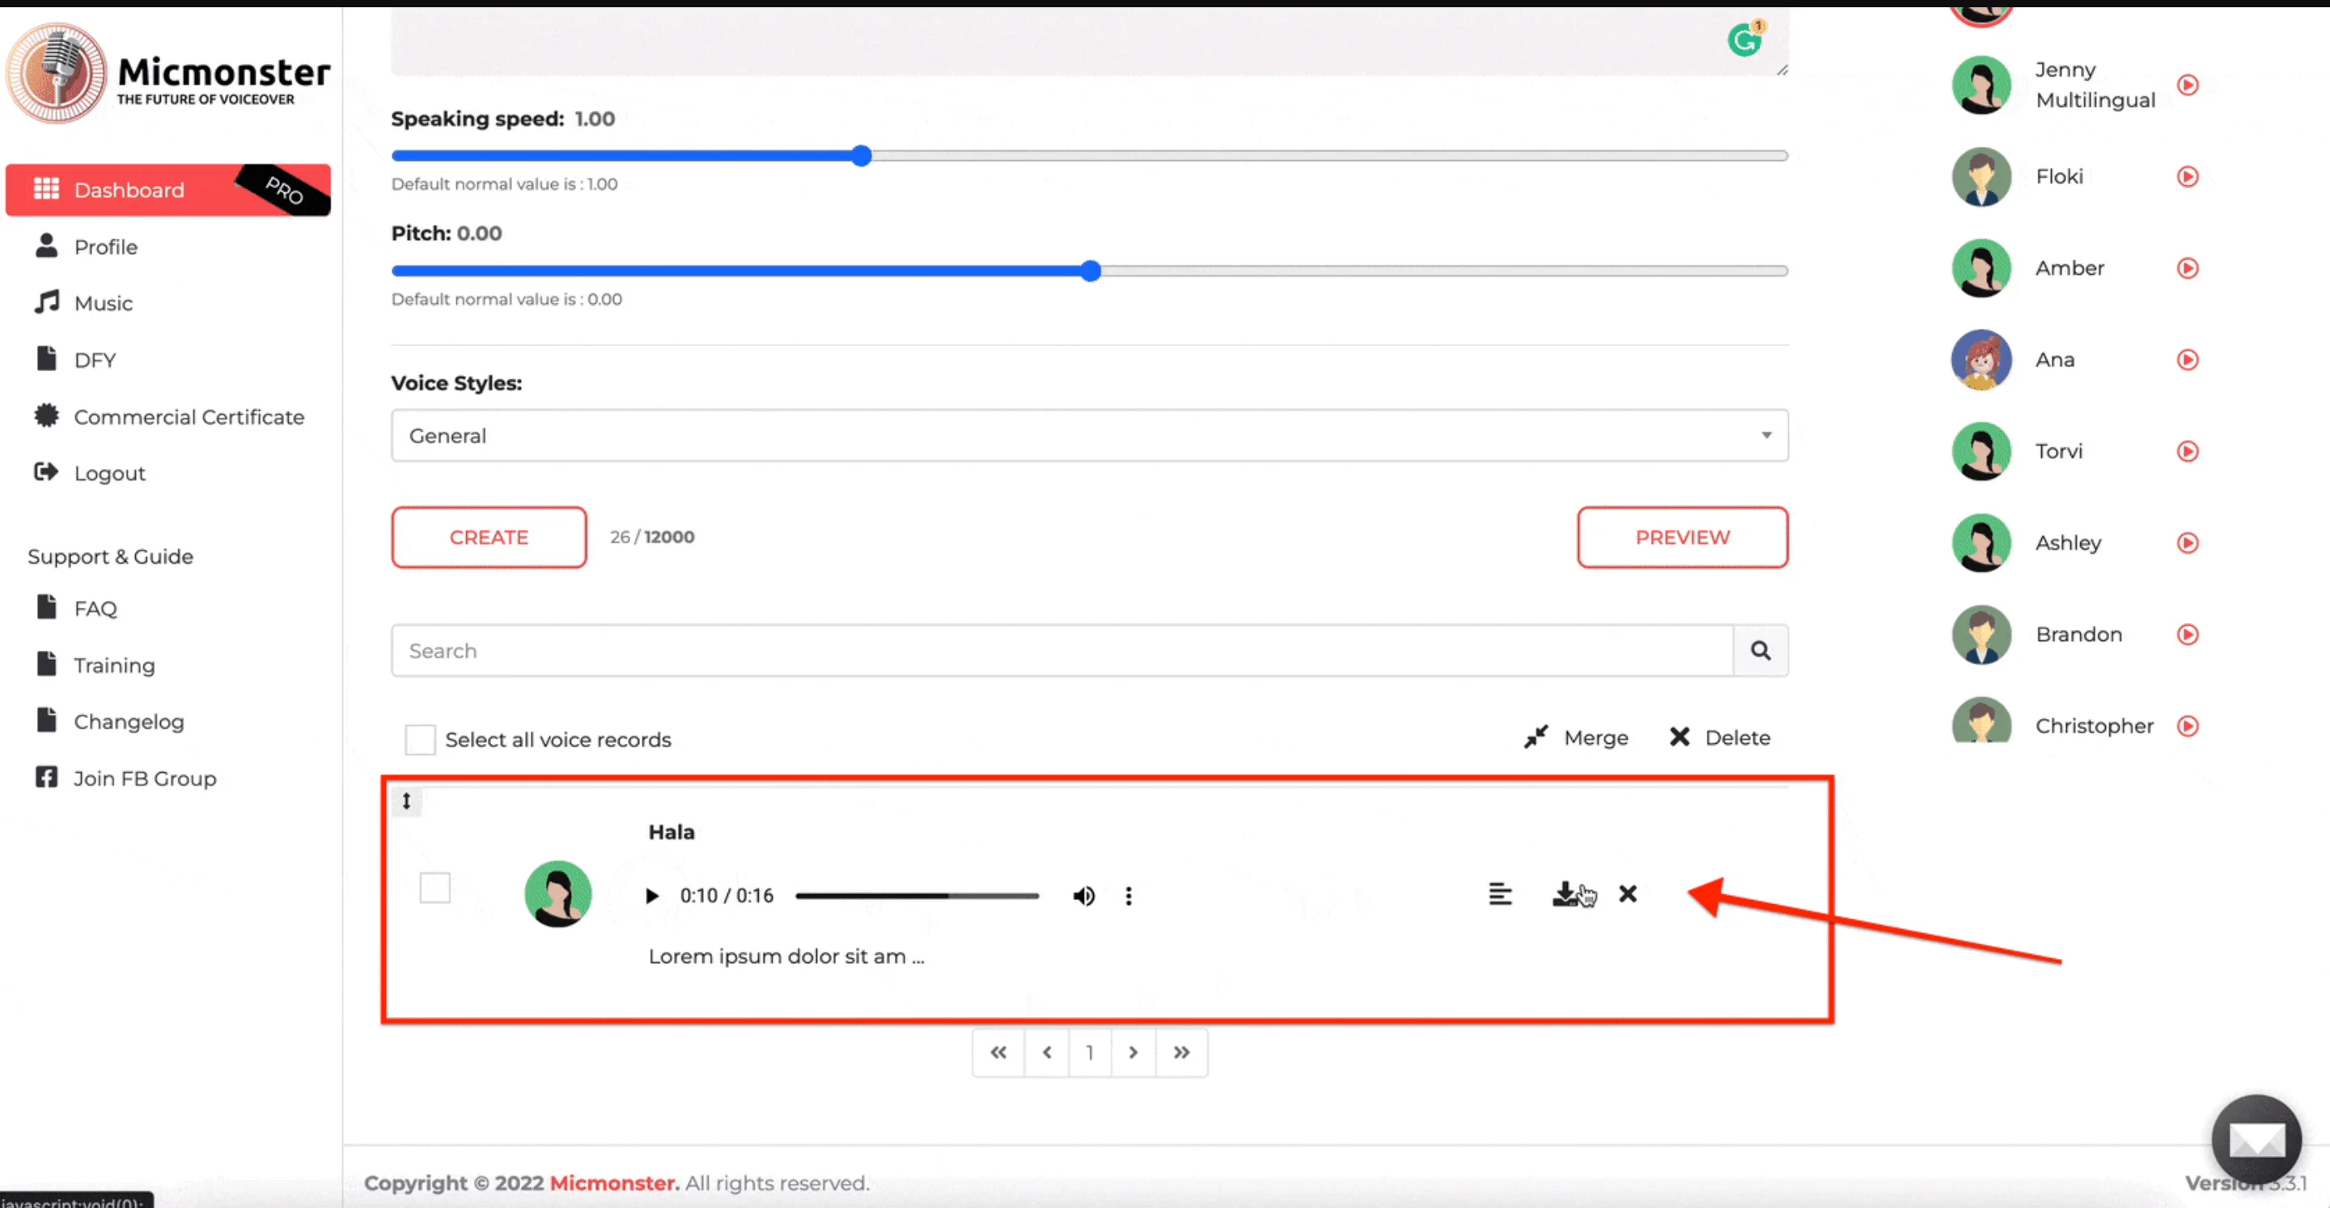Click the CREATE button

(489, 537)
